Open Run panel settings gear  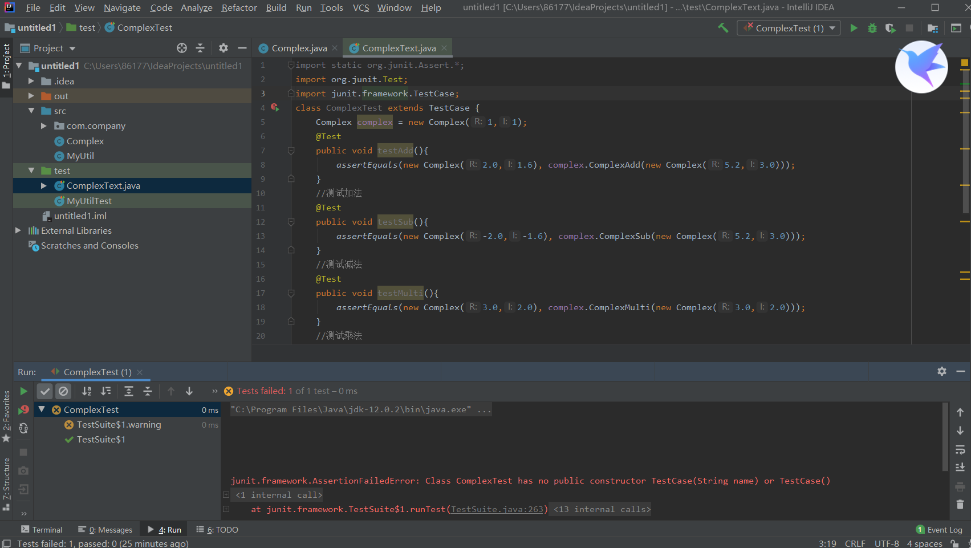point(942,371)
